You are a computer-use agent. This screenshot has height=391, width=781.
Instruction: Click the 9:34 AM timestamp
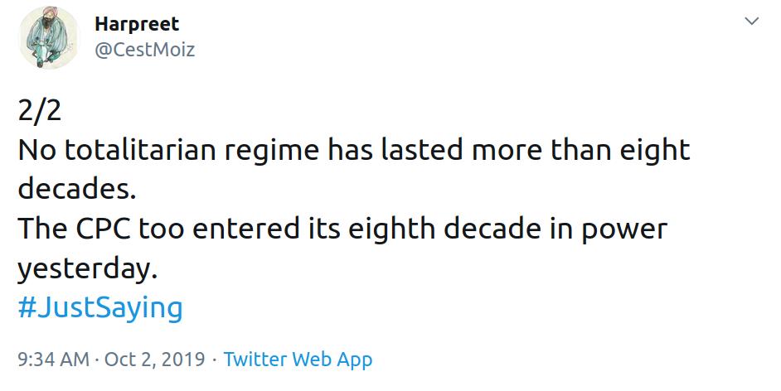51,360
